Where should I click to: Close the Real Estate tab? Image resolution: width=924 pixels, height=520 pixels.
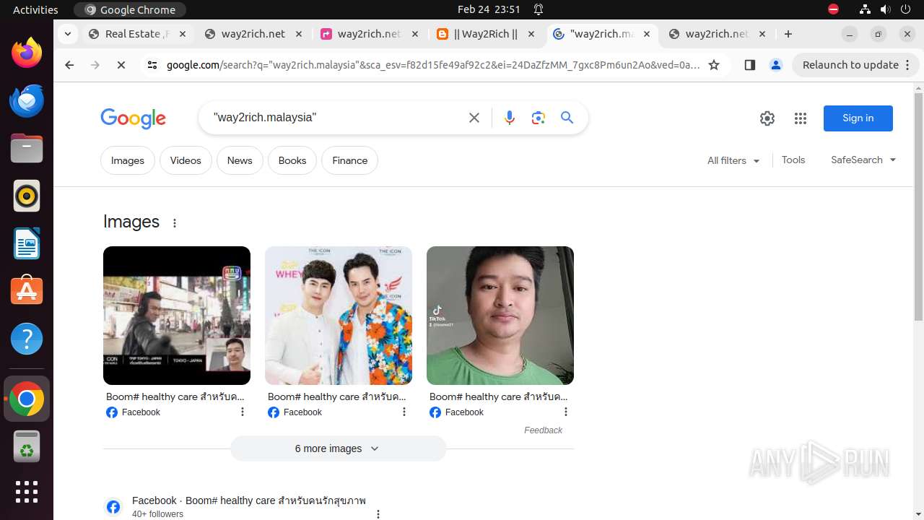pos(183,34)
